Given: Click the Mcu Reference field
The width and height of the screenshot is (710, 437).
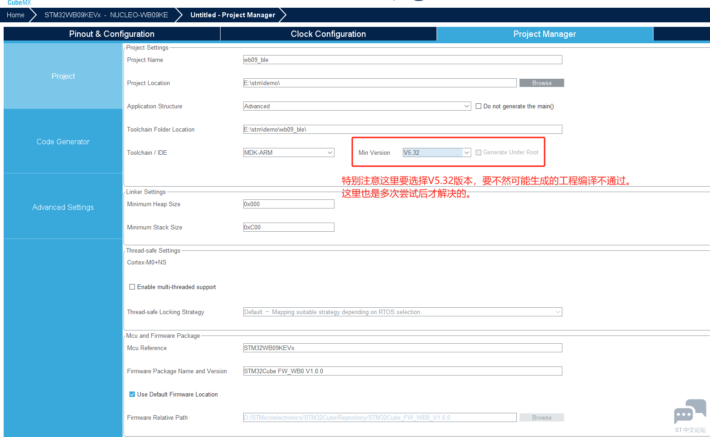Looking at the screenshot, I should point(402,348).
